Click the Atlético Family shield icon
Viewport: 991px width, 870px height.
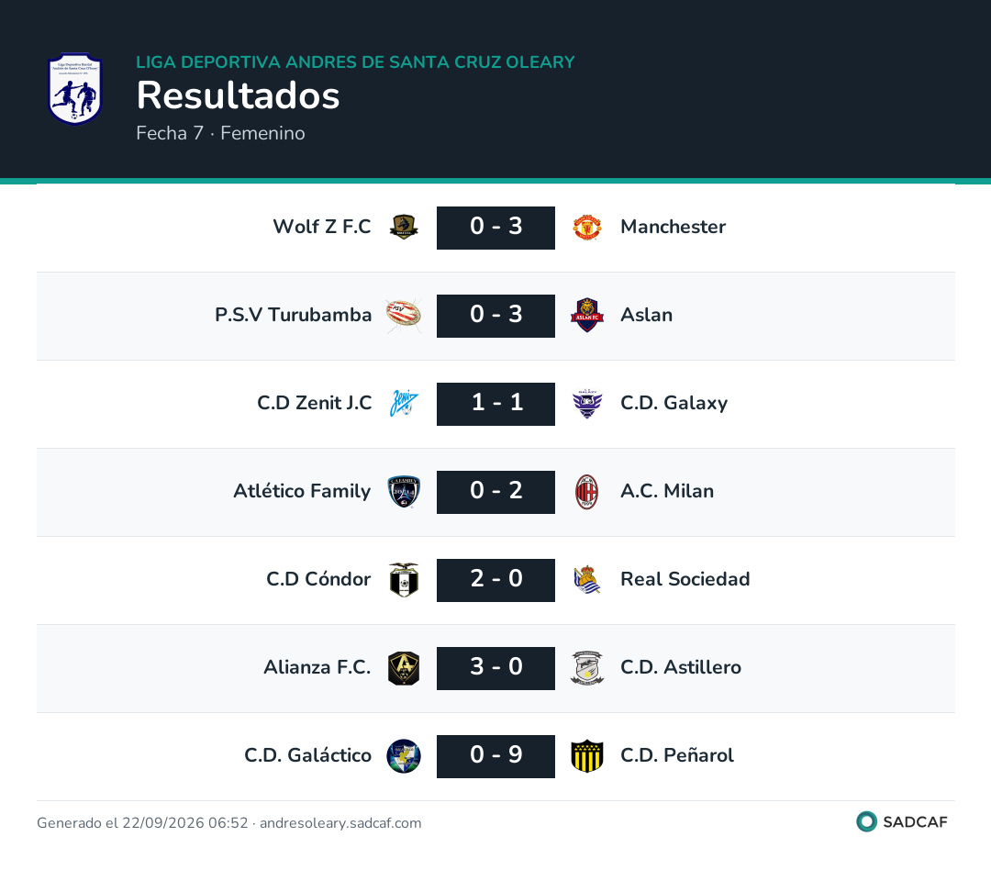(404, 491)
